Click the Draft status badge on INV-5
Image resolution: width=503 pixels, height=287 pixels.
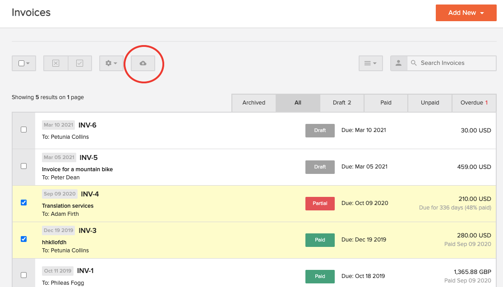point(320,167)
